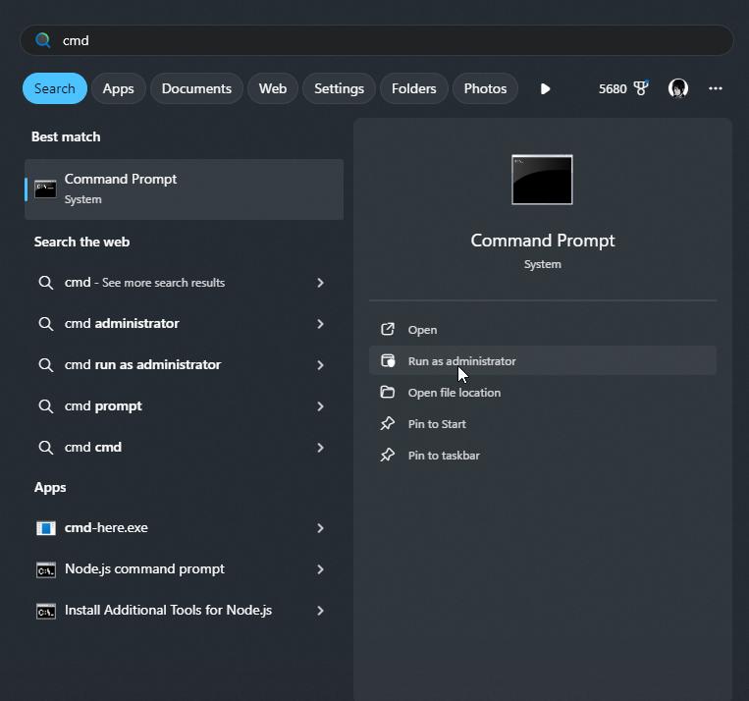Switch to the Settings filter tab
Viewport: 749px width, 701px height.
(x=339, y=88)
